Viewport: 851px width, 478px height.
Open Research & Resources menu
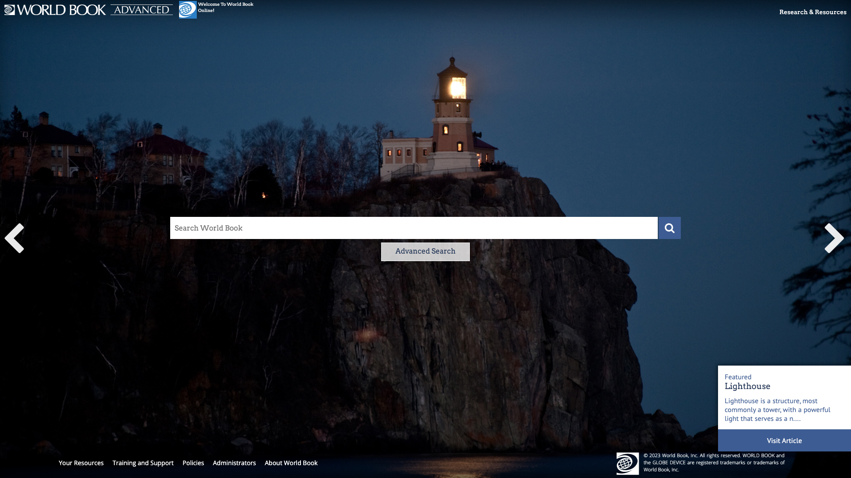(812, 12)
